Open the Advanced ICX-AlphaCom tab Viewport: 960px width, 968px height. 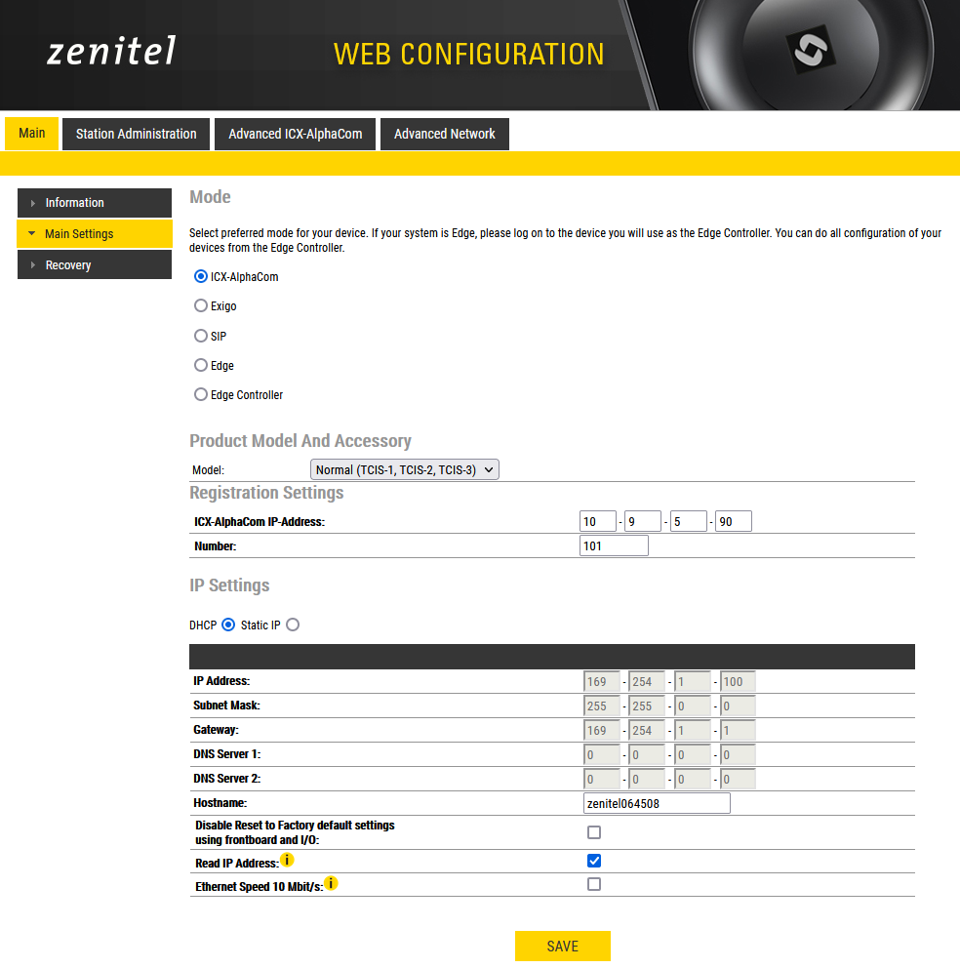coord(295,134)
